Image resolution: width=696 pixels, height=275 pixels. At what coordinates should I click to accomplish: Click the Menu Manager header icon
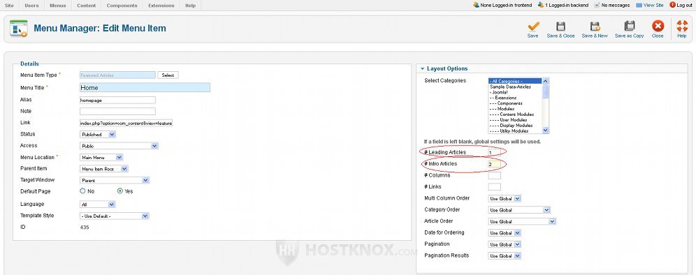tap(18, 29)
